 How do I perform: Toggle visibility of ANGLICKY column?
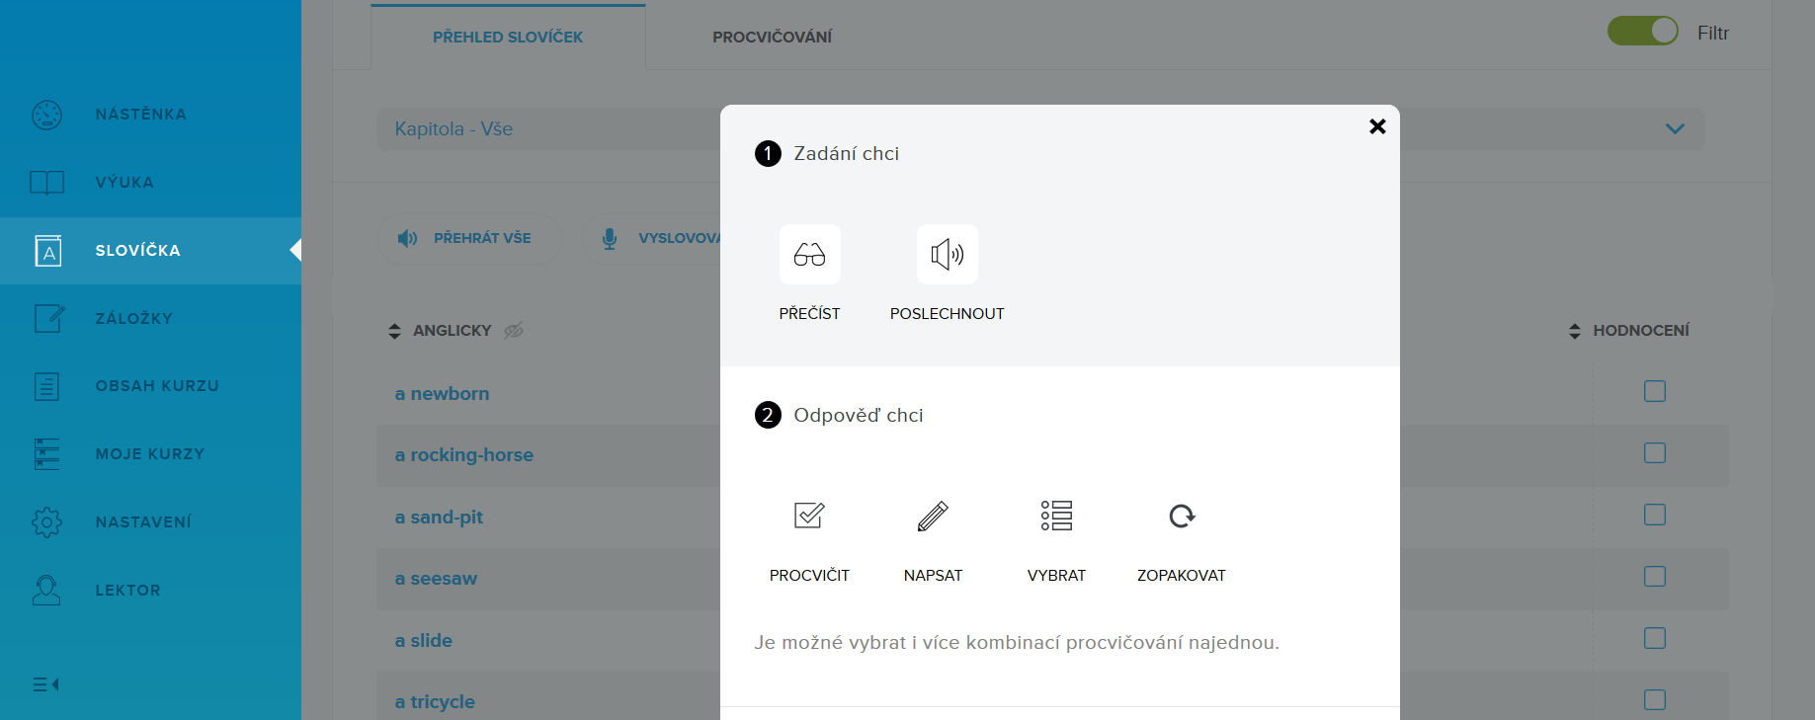(x=514, y=331)
